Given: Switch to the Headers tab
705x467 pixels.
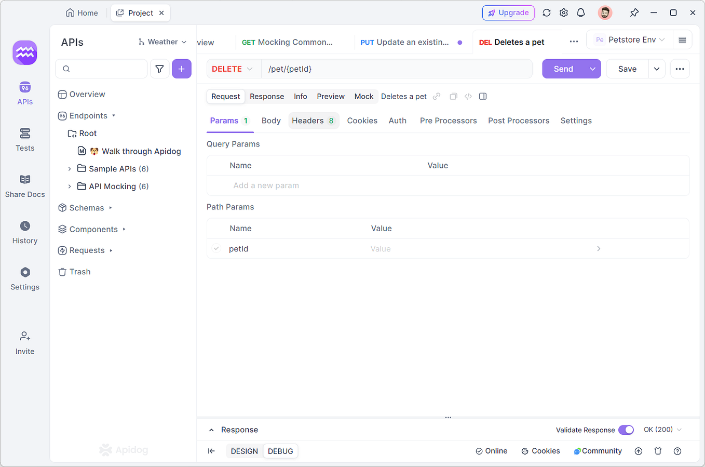Looking at the screenshot, I should pos(308,121).
